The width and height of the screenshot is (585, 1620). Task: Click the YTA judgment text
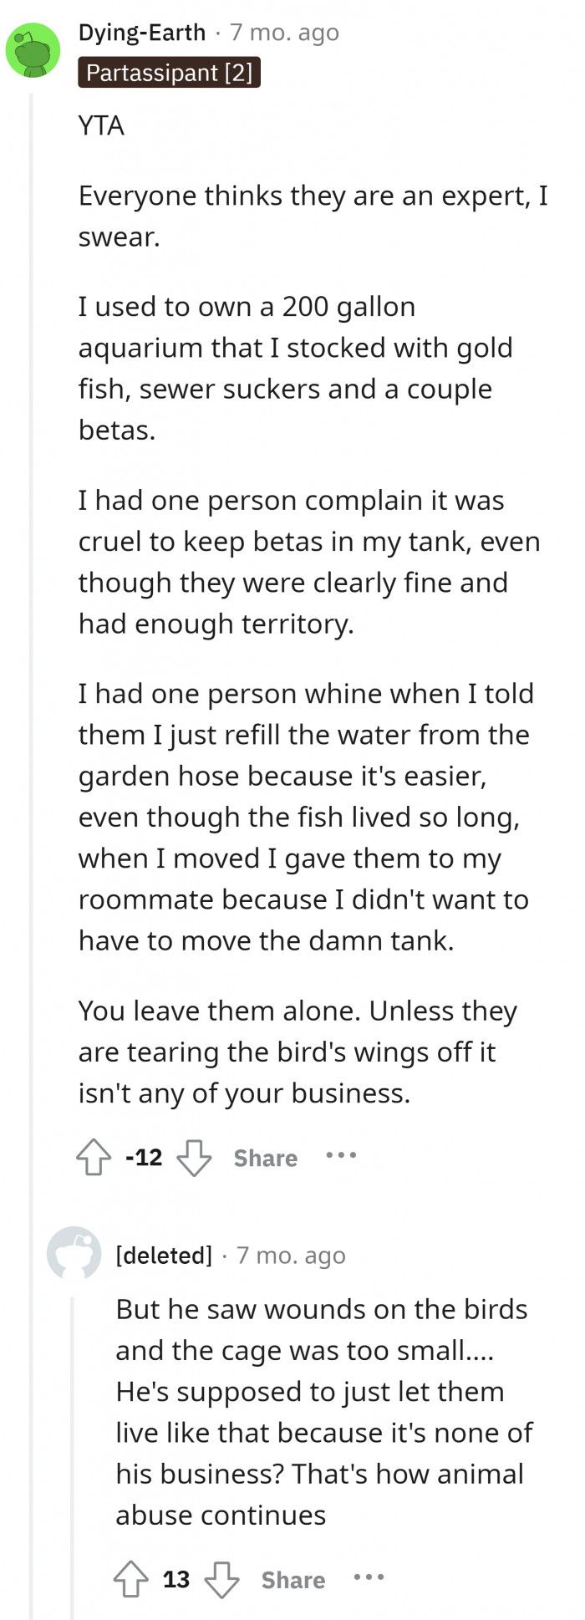(101, 125)
